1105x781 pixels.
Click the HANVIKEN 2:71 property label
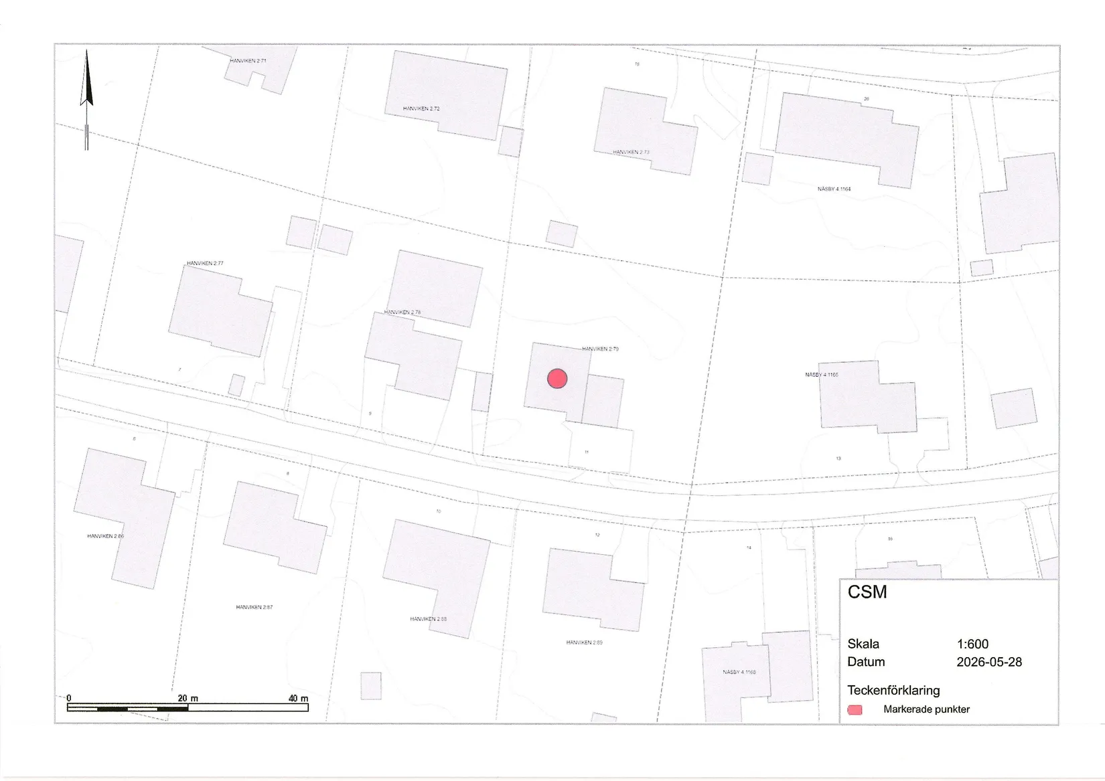pyautogui.click(x=248, y=61)
